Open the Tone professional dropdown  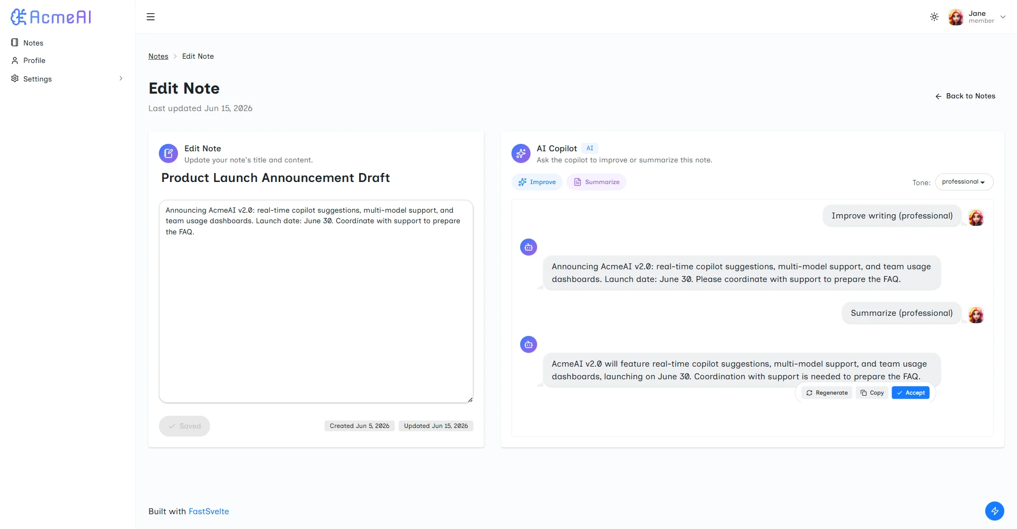pyautogui.click(x=964, y=182)
